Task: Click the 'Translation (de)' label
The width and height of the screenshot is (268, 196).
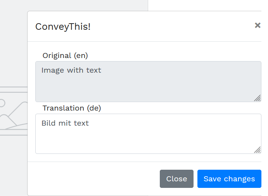Action: pyautogui.click(x=72, y=108)
